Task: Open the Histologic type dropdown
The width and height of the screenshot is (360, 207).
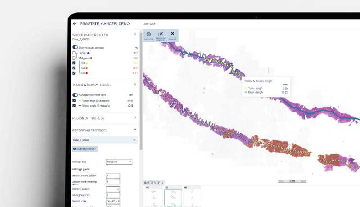Action: pos(119,162)
